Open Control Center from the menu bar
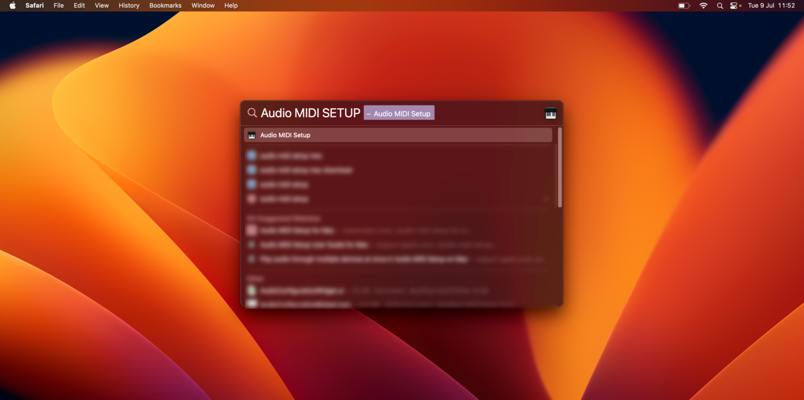The image size is (804, 400). click(x=735, y=6)
